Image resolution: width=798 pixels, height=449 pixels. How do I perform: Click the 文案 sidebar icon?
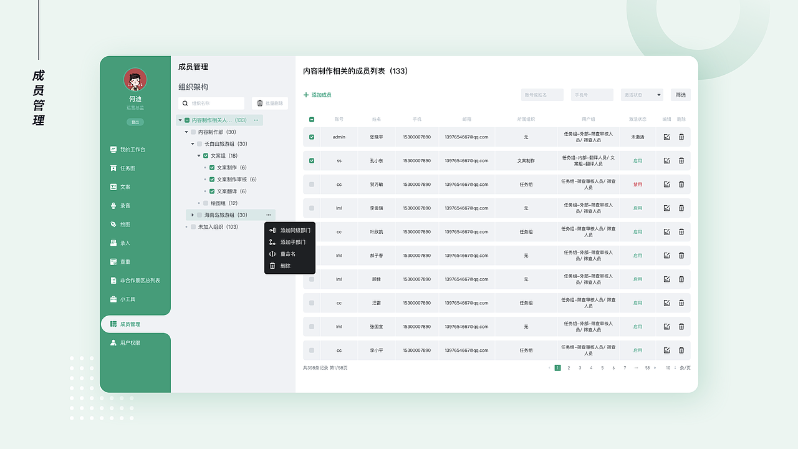(113, 187)
